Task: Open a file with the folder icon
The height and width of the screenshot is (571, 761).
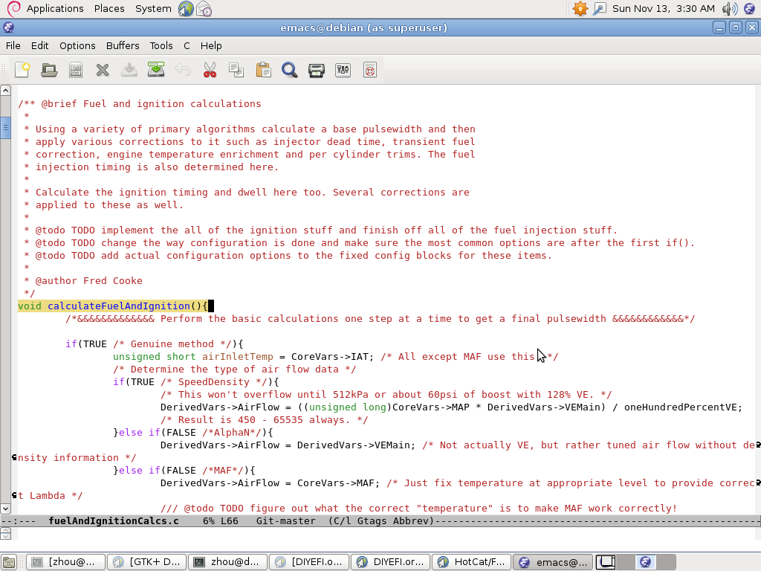Action: [49, 70]
